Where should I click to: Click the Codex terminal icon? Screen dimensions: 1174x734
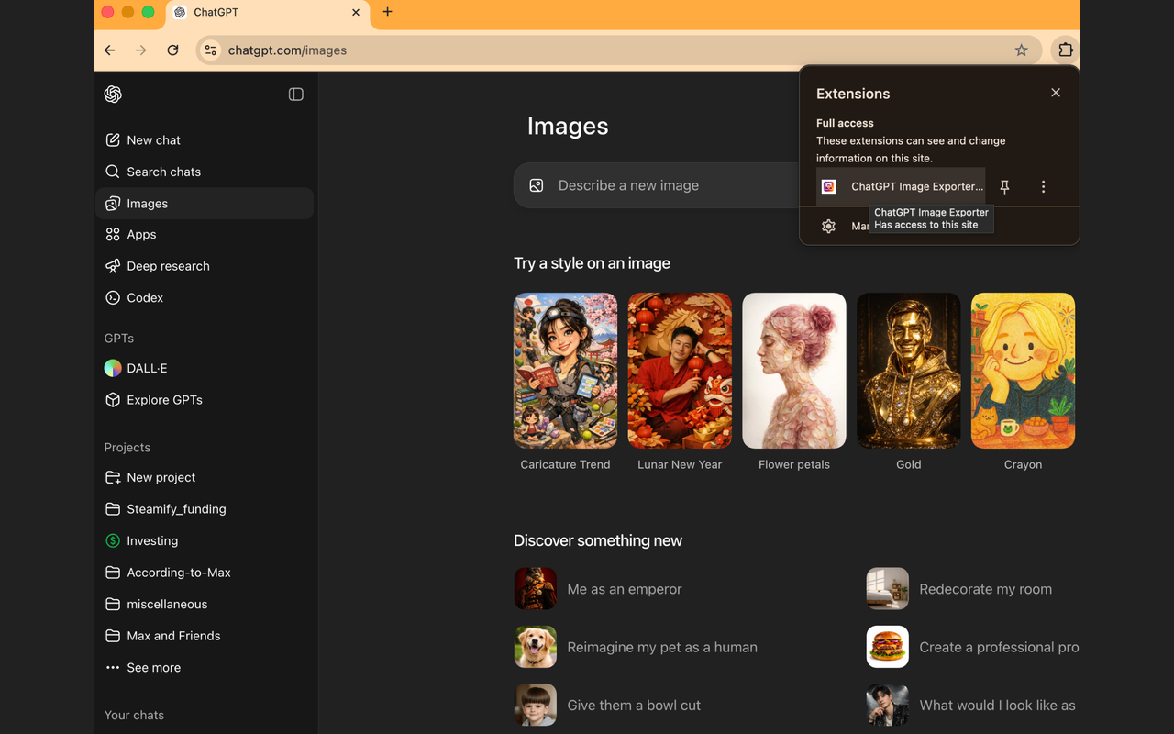click(x=113, y=297)
